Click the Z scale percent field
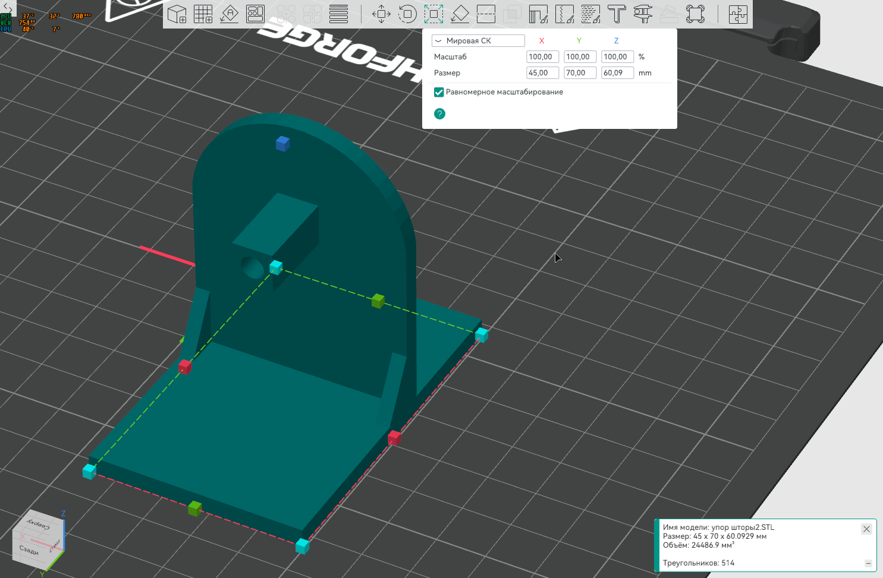 point(617,57)
